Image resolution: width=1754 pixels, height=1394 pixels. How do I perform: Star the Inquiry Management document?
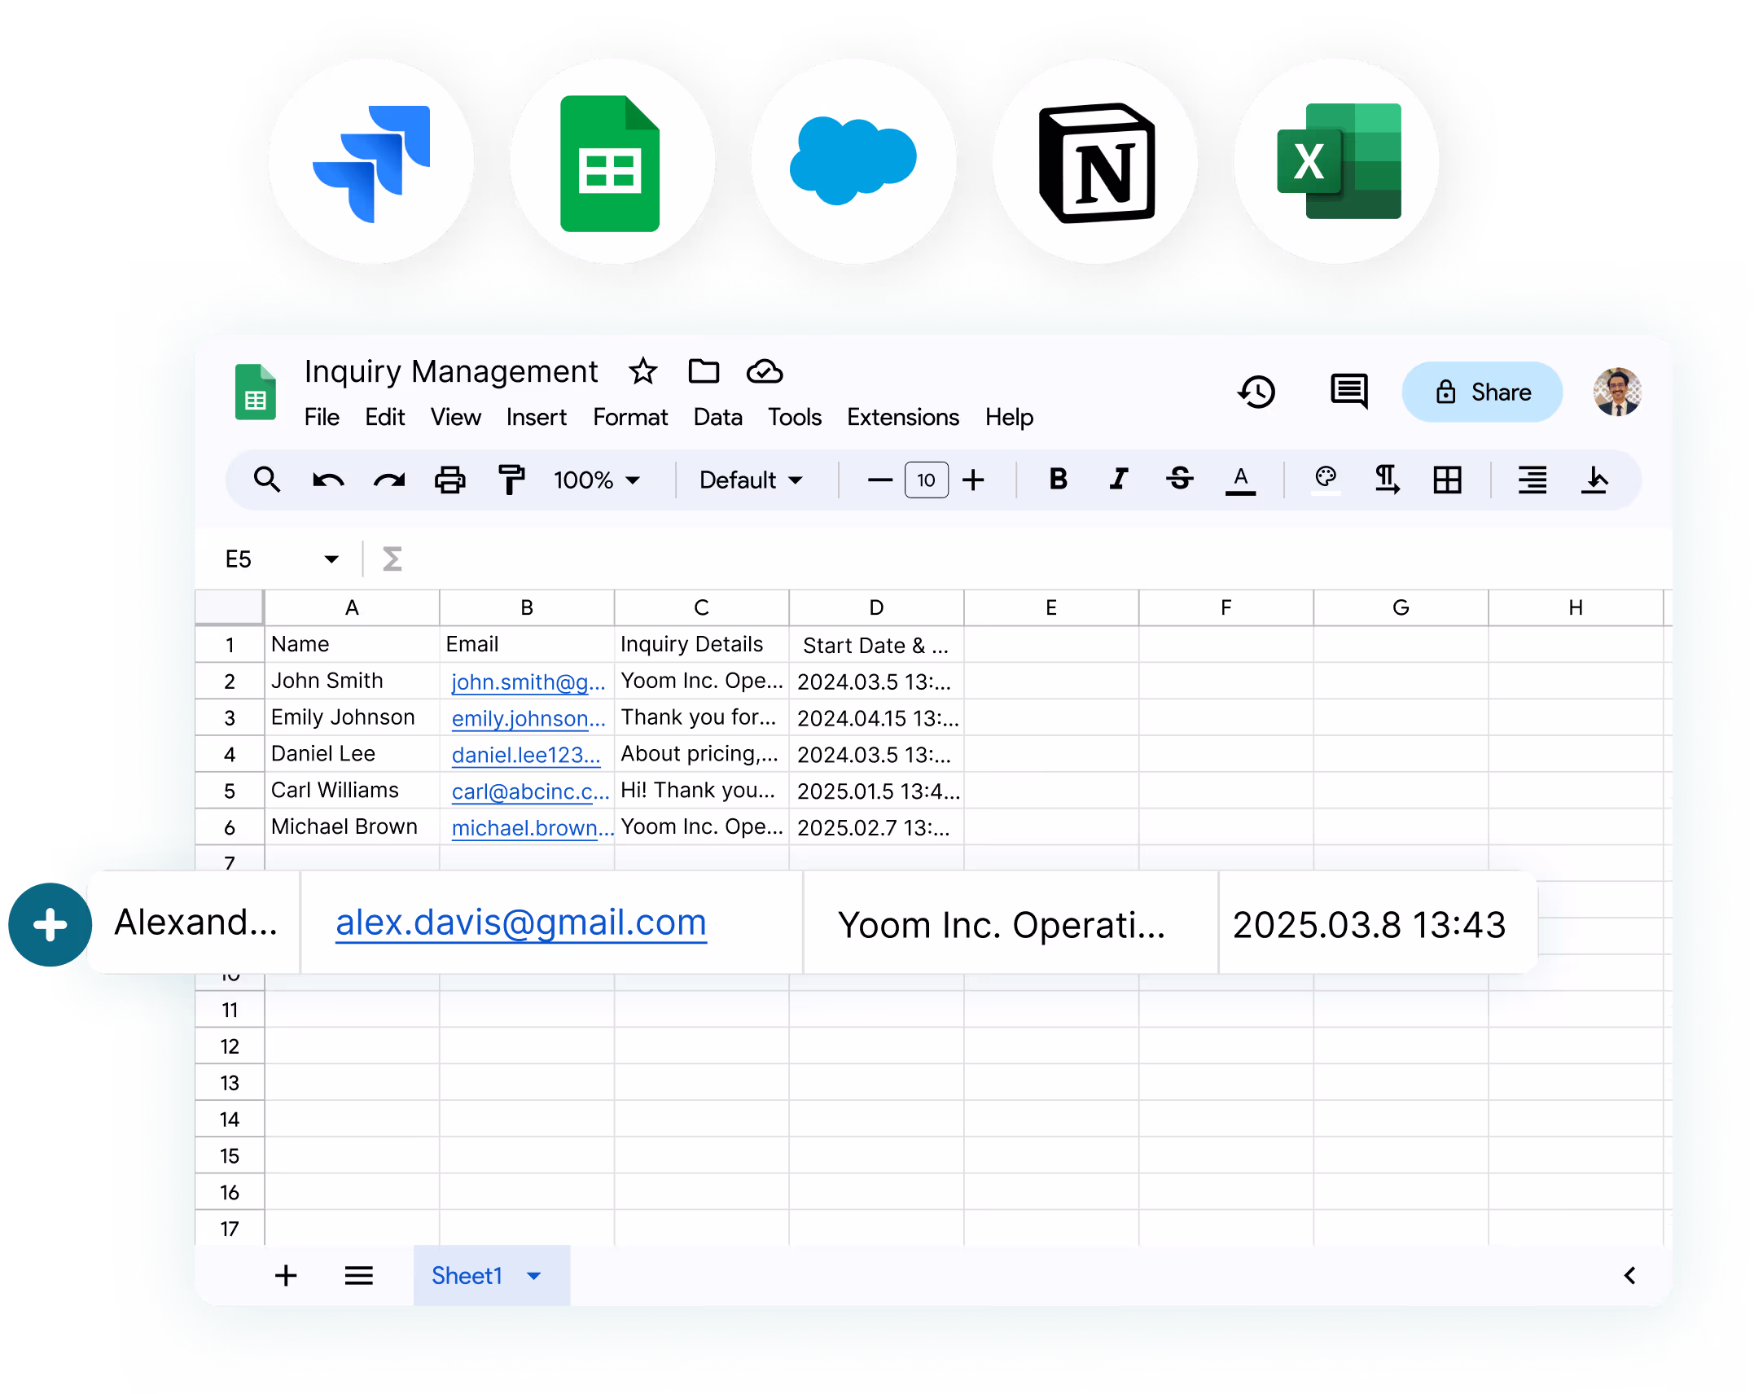pos(642,371)
